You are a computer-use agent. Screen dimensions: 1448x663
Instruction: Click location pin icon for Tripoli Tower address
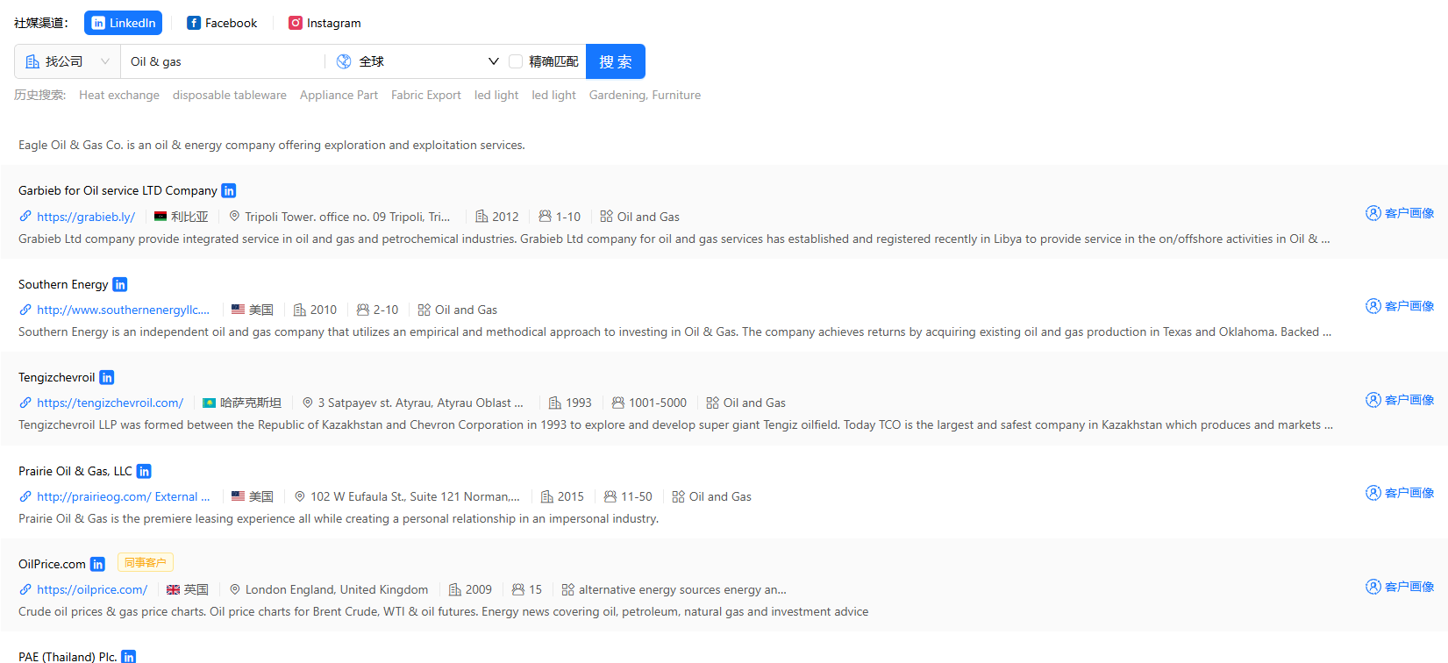[234, 216]
